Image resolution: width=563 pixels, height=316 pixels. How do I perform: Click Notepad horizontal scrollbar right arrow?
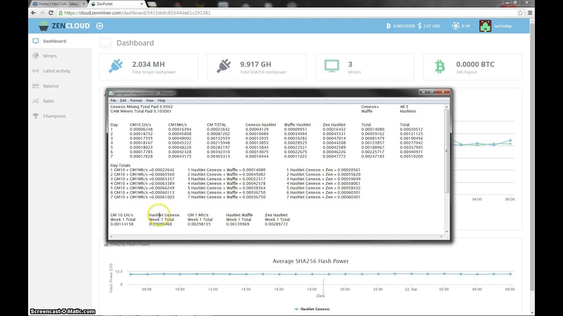(442, 237)
